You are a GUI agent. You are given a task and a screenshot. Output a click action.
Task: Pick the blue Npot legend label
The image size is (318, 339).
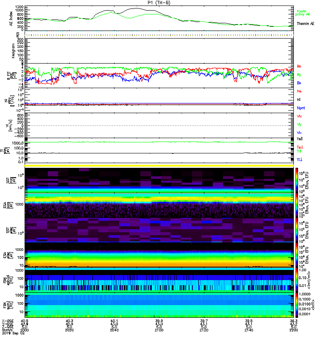(x=301, y=108)
